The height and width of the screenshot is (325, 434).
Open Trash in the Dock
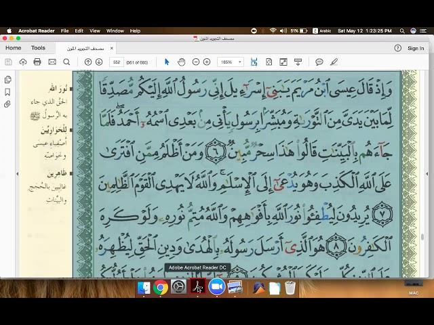click(290, 288)
